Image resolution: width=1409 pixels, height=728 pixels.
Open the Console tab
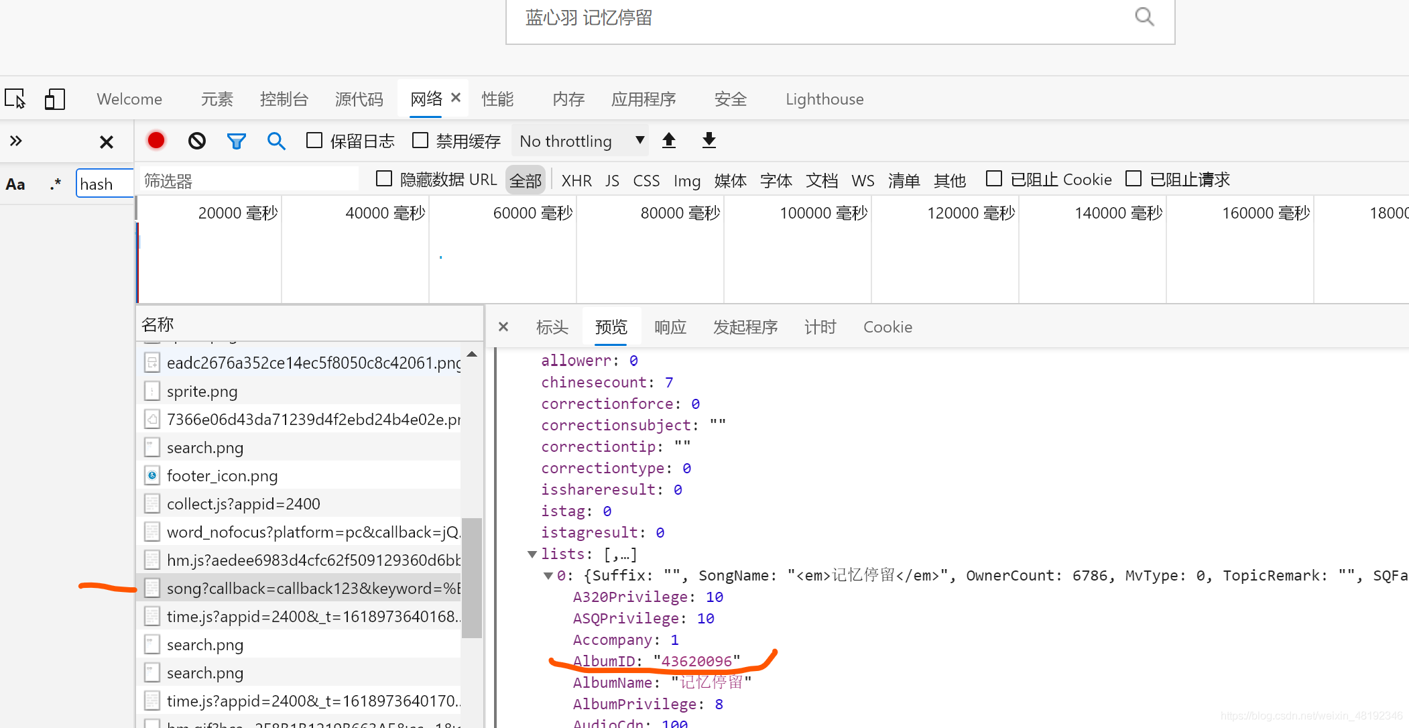point(284,99)
